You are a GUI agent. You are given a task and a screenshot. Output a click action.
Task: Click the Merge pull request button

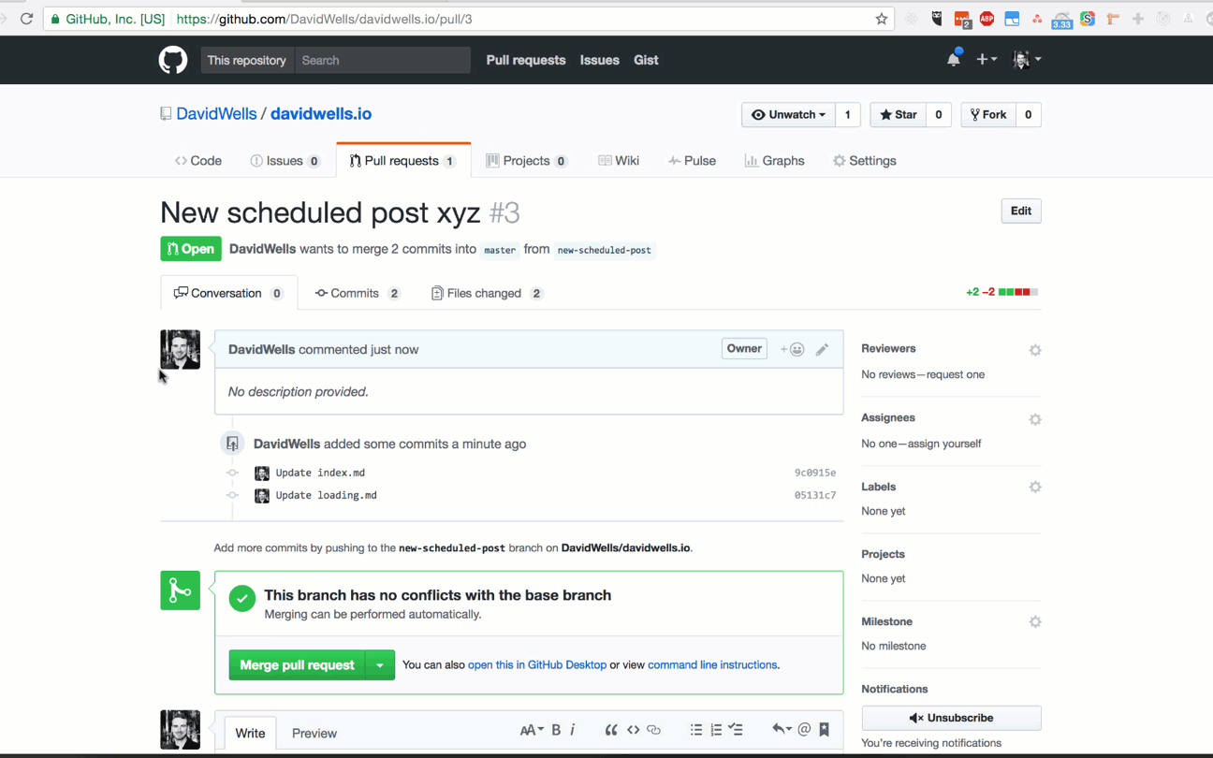297,665
